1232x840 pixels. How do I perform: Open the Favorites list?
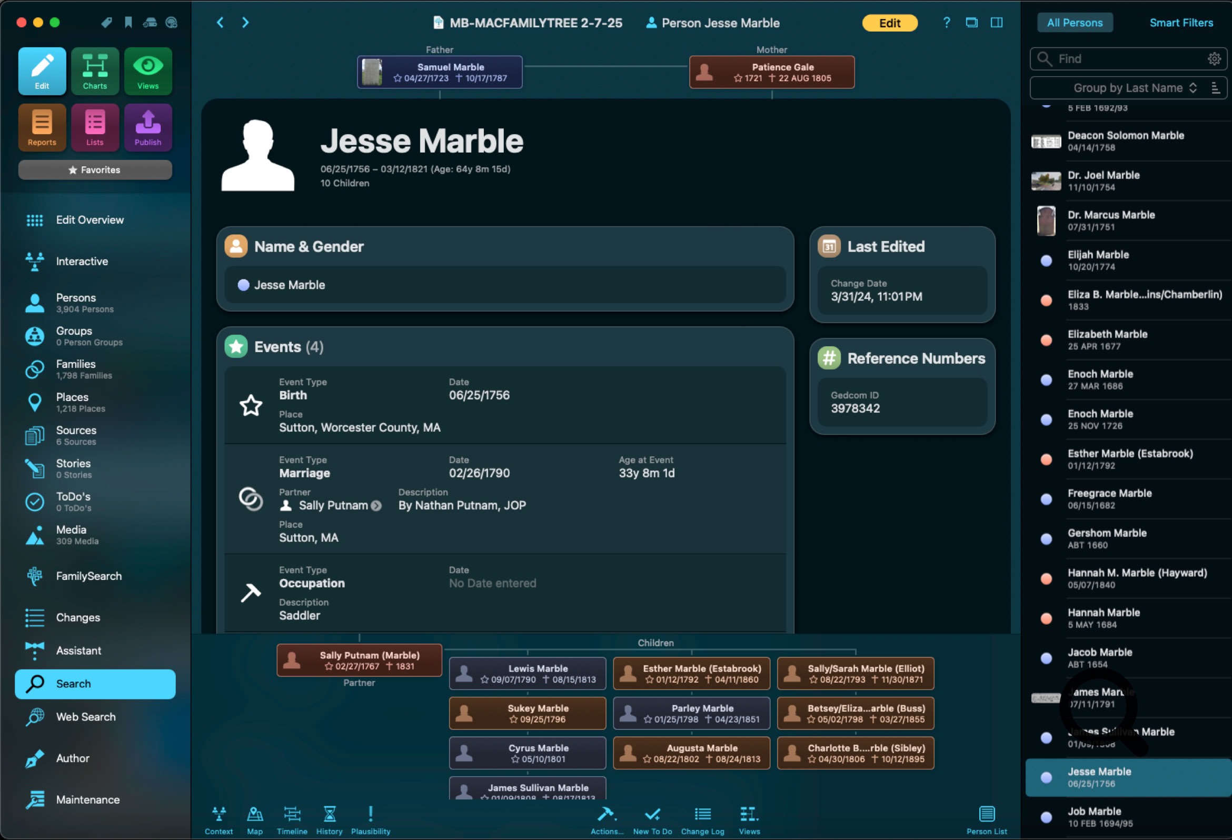point(94,169)
